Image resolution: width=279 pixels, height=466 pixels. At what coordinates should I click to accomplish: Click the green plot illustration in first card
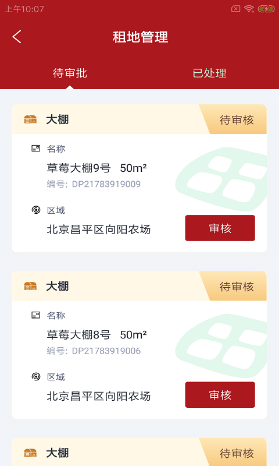point(221,179)
